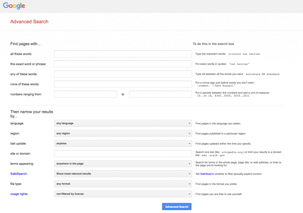Click the dropdown arrow on the region selector
Viewport: 303px width, 213px height.
click(x=189, y=133)
